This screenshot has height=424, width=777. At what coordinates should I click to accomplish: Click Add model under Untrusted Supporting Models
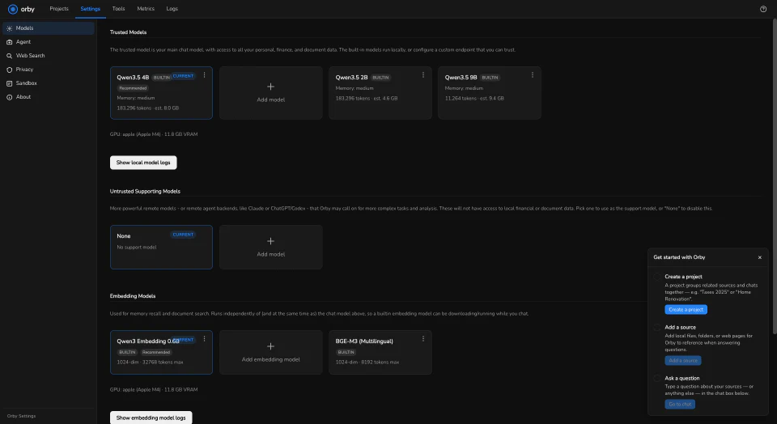tap(270, 247)
